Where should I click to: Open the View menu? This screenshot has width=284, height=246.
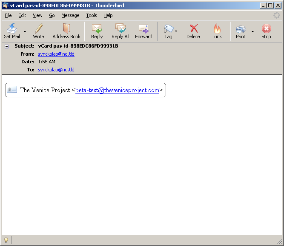tap(37, 15)
